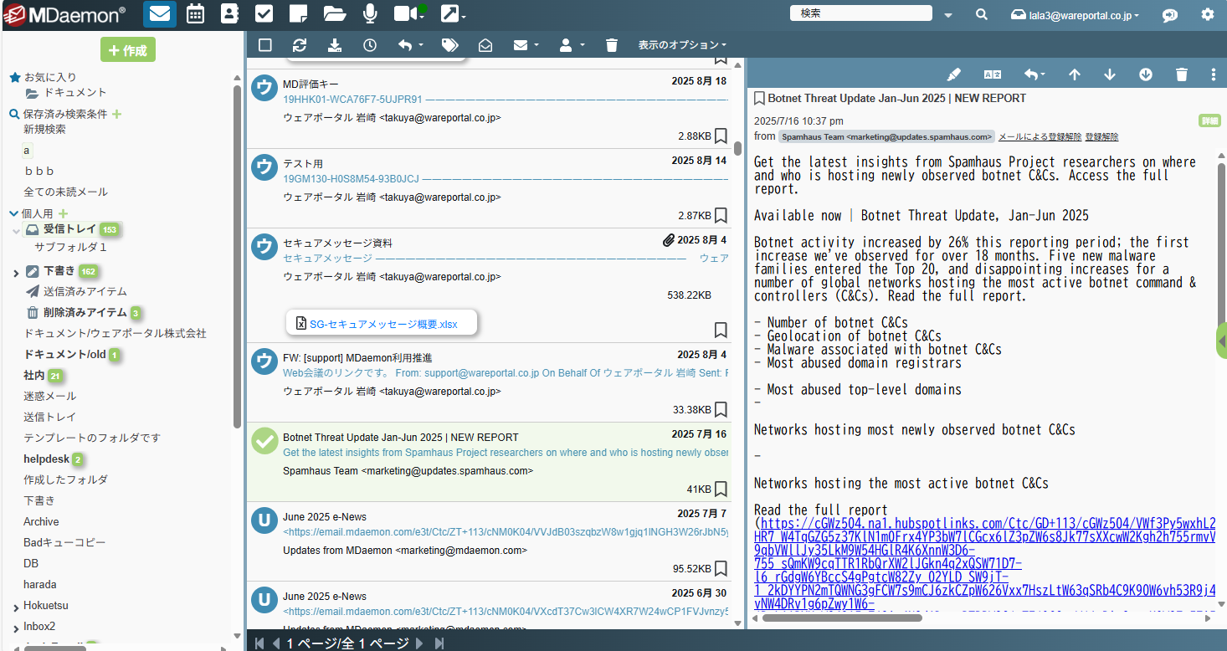Image resolution: width=1227 pixels, height=651 pixels.
Task: Expand the Hokuetsu folder
Action: (x=16, y=606)
